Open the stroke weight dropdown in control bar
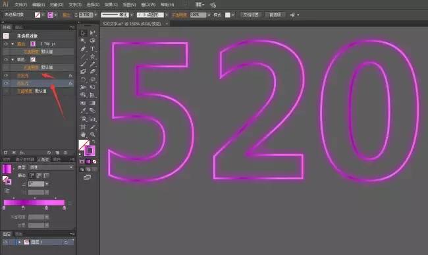This screenshot has width=428, height=255. pyautogui.click(x=95, y=15)
